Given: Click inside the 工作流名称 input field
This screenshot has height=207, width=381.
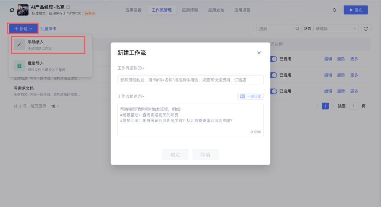Looking at the screenshot, I should click(x=190, y=80).
